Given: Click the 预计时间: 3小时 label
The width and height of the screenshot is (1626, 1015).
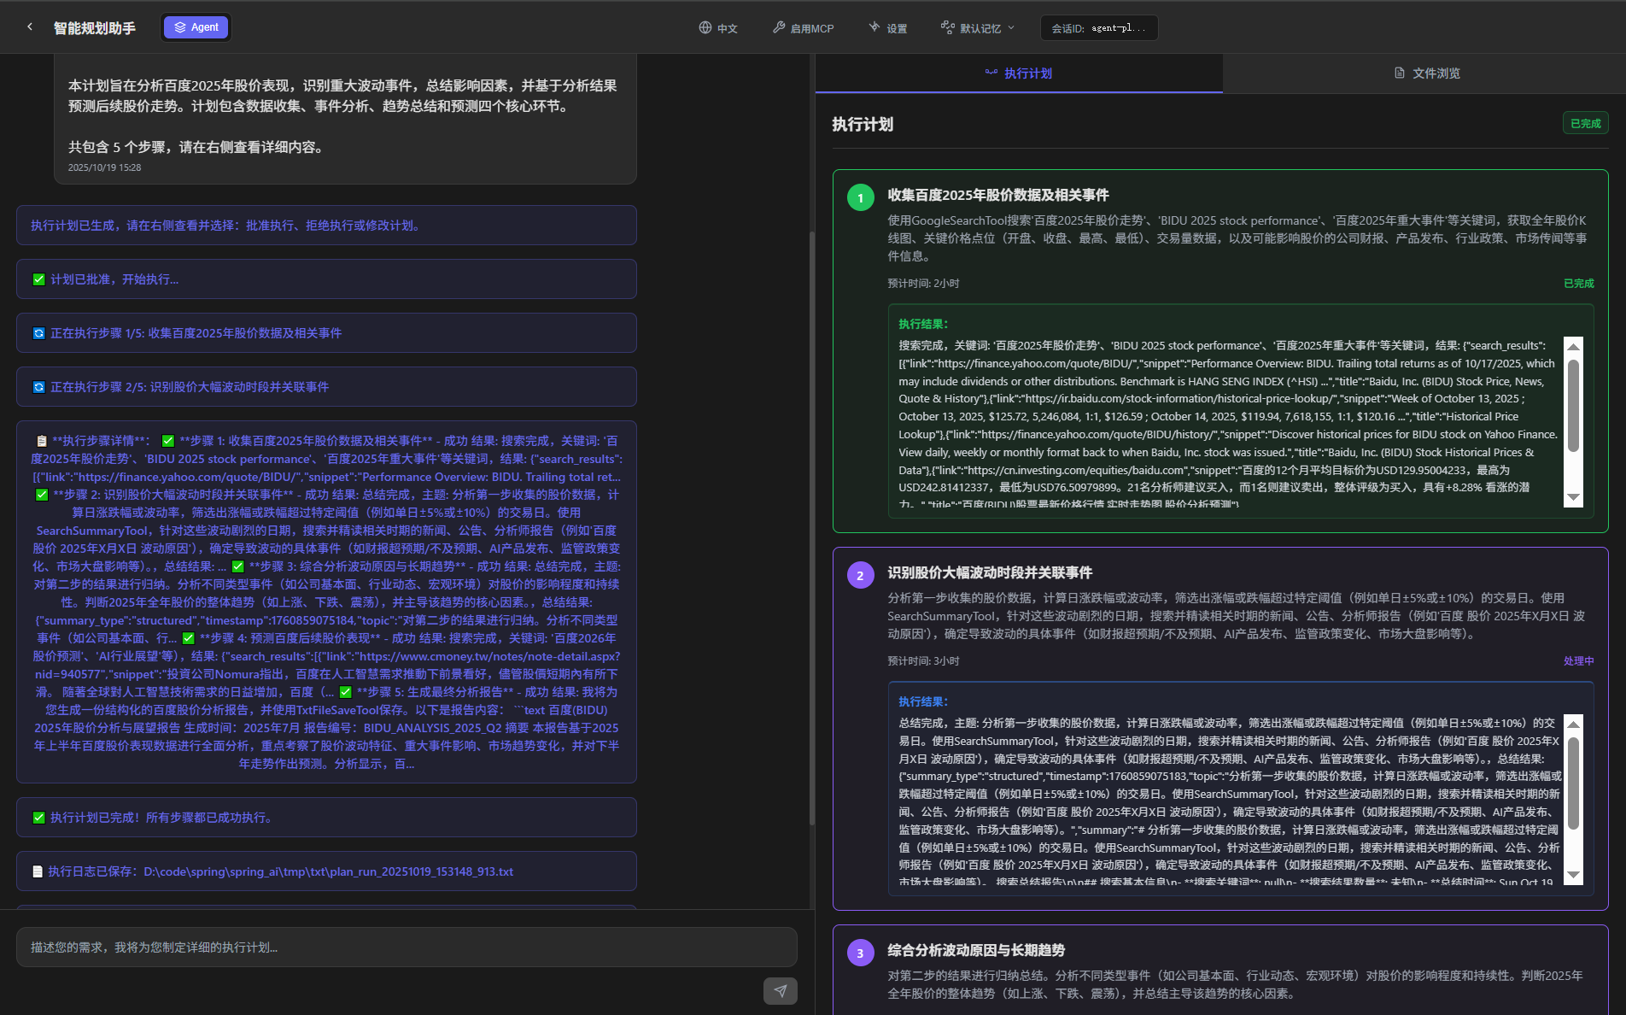Looking at the screenshot, I should click(923, 661).
